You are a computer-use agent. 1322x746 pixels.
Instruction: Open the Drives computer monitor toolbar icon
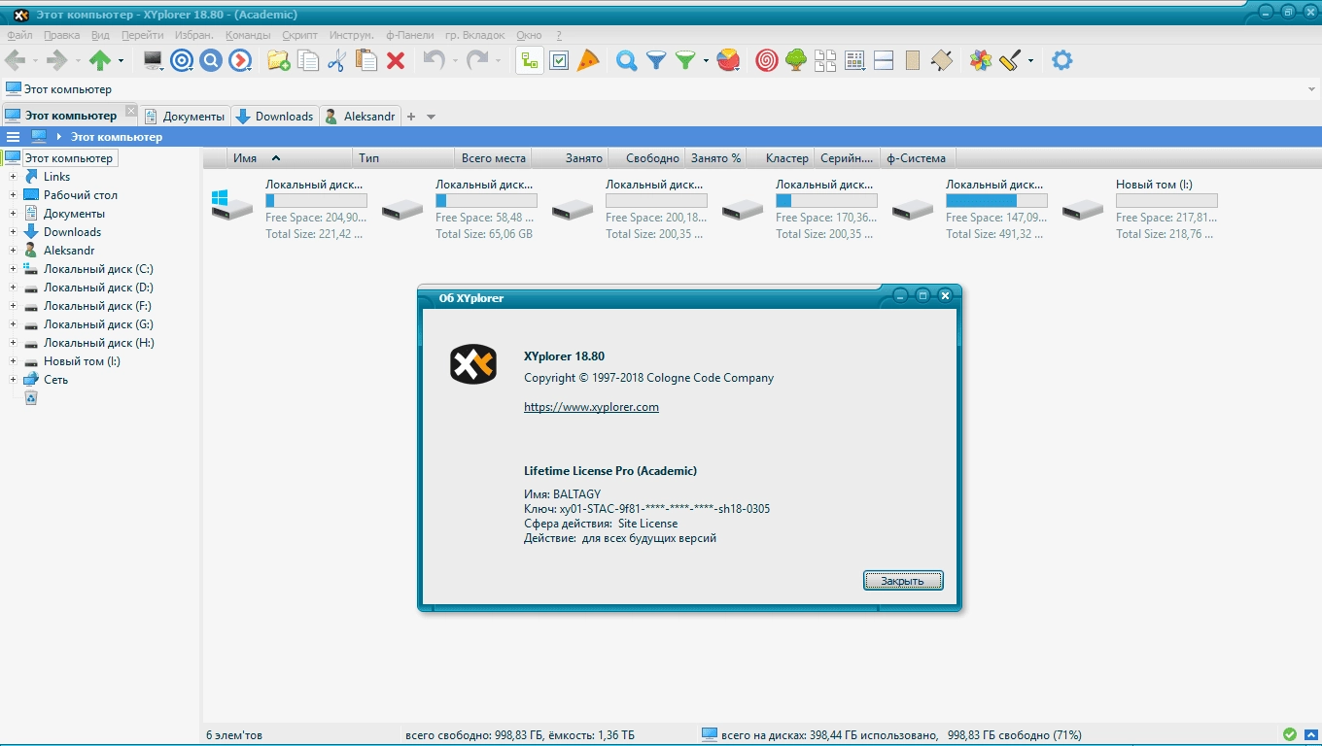coord(153,60)
